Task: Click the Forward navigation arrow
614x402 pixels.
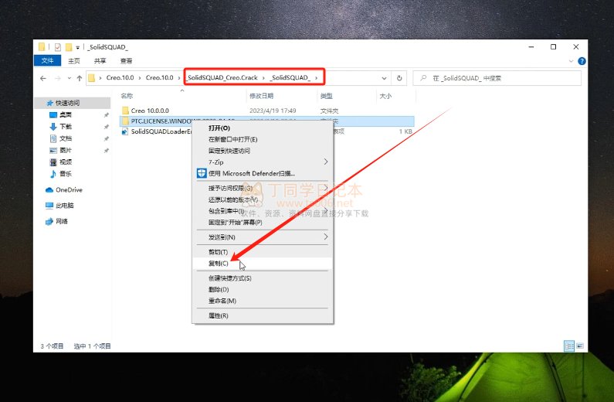Action: pos(58,78)
